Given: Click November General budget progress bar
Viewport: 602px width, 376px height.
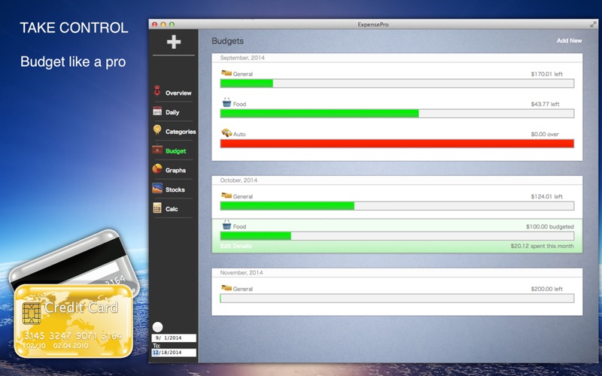Looking at the screenshot, I should (397, 298).
